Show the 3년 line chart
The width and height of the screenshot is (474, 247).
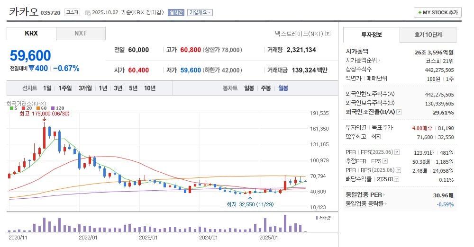[x=118, y=88]
